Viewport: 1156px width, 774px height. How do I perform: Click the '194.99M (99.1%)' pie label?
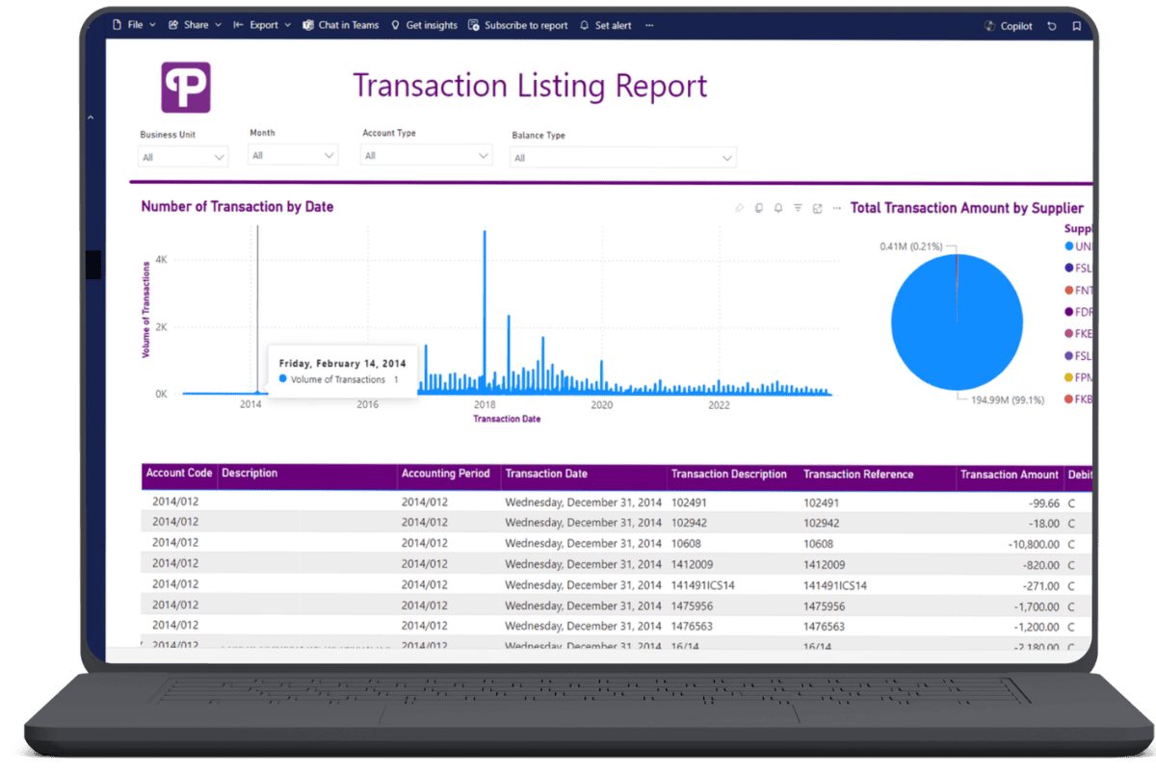click(1007, 400)
